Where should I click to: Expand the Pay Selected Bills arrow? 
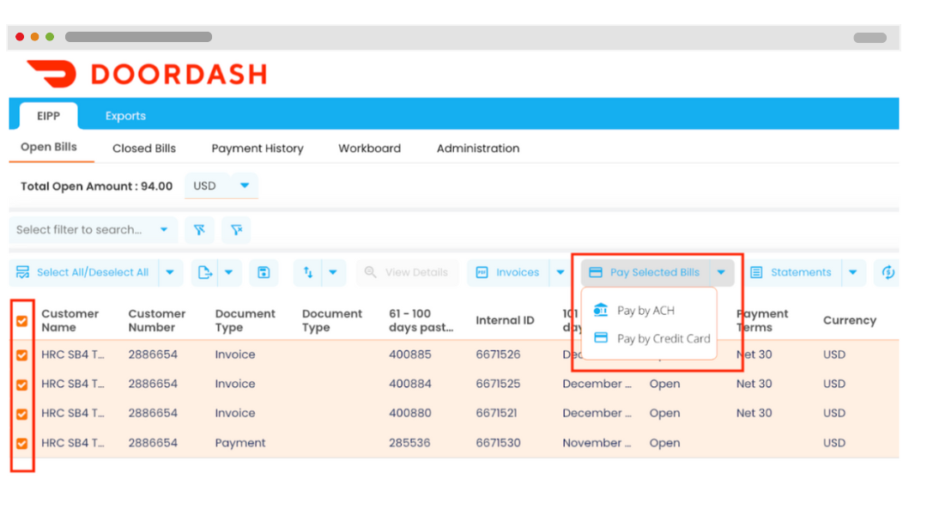[721, 273]
